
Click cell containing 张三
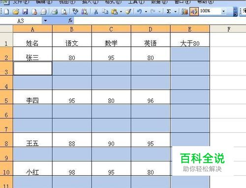pyautogui.click(x=32, y=54)
